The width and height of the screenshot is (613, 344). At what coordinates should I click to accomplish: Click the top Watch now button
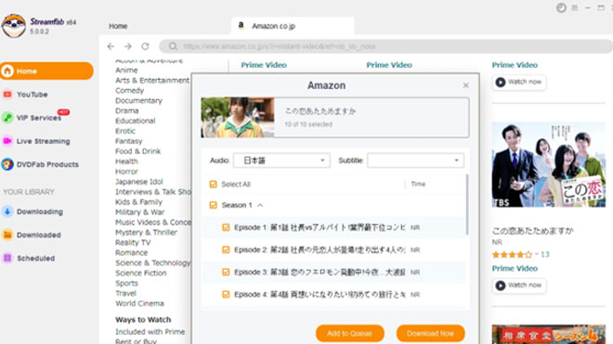tap(519, 83)
